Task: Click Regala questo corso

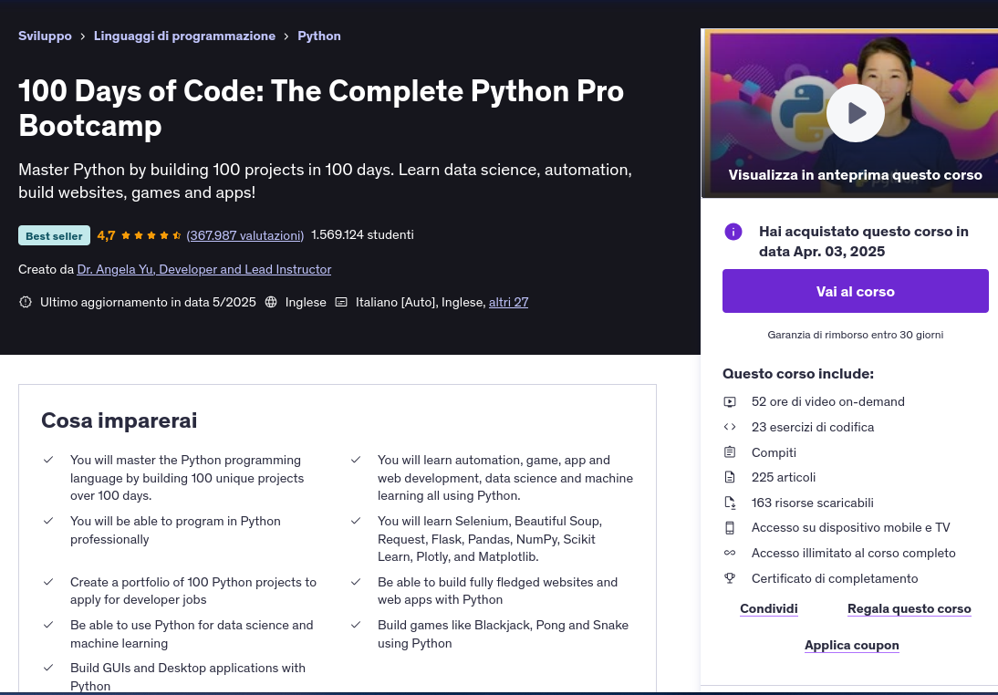Action: pos(909,608)
